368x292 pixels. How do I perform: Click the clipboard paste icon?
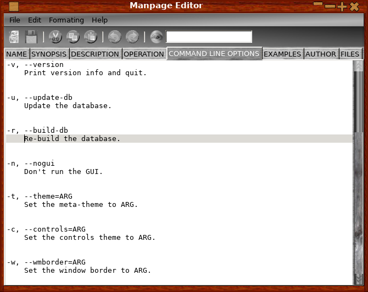coord(91,37)
